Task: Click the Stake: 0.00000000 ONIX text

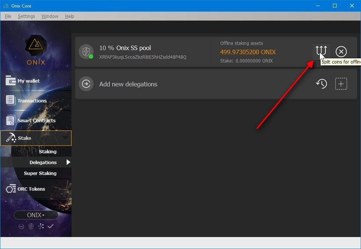Action: pos(246,61)
